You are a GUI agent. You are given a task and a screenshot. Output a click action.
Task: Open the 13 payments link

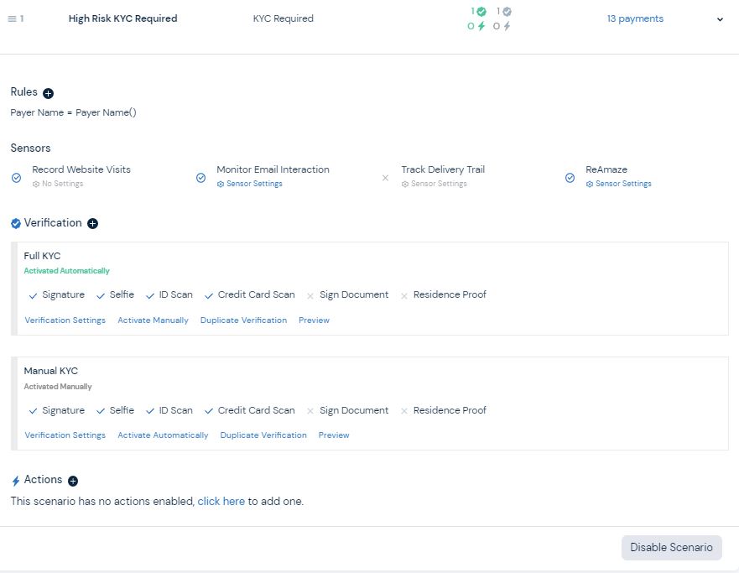[x=635, y=18]
